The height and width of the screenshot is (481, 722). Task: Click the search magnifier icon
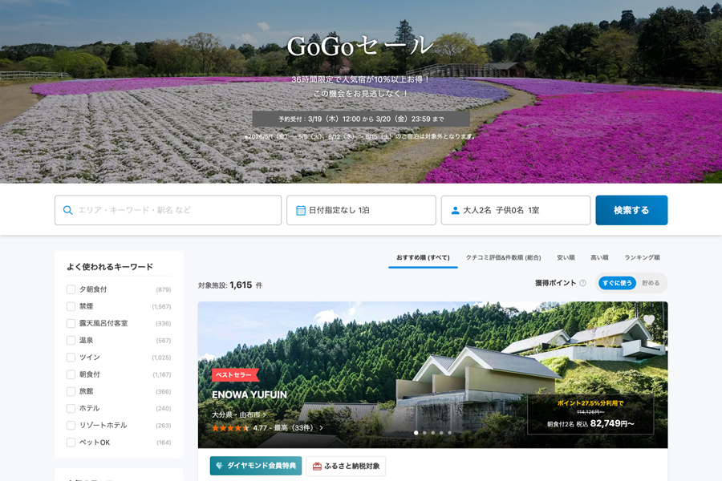[x=67, y=210]
